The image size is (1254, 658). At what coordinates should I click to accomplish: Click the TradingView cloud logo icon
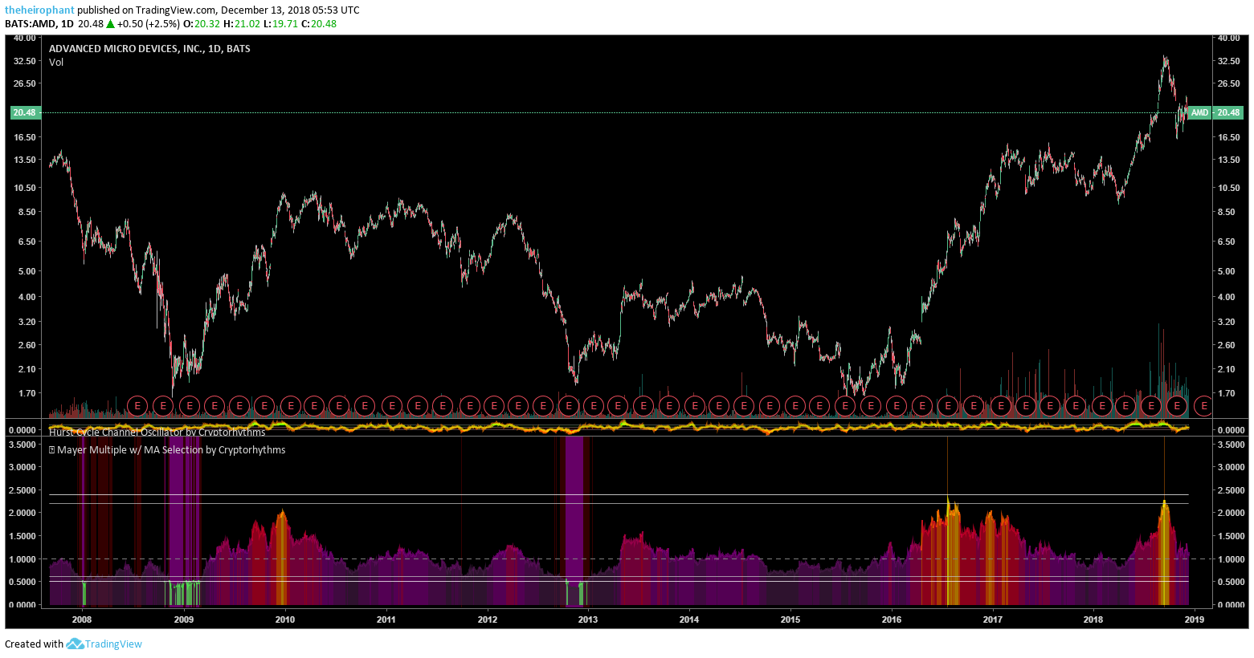tap(75, 644)
